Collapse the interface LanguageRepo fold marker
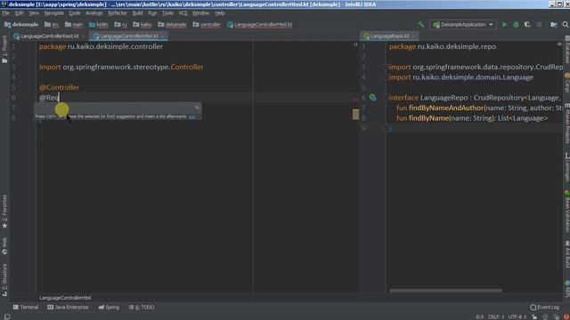This screenshot has width=570, height=320. point(386,97)
